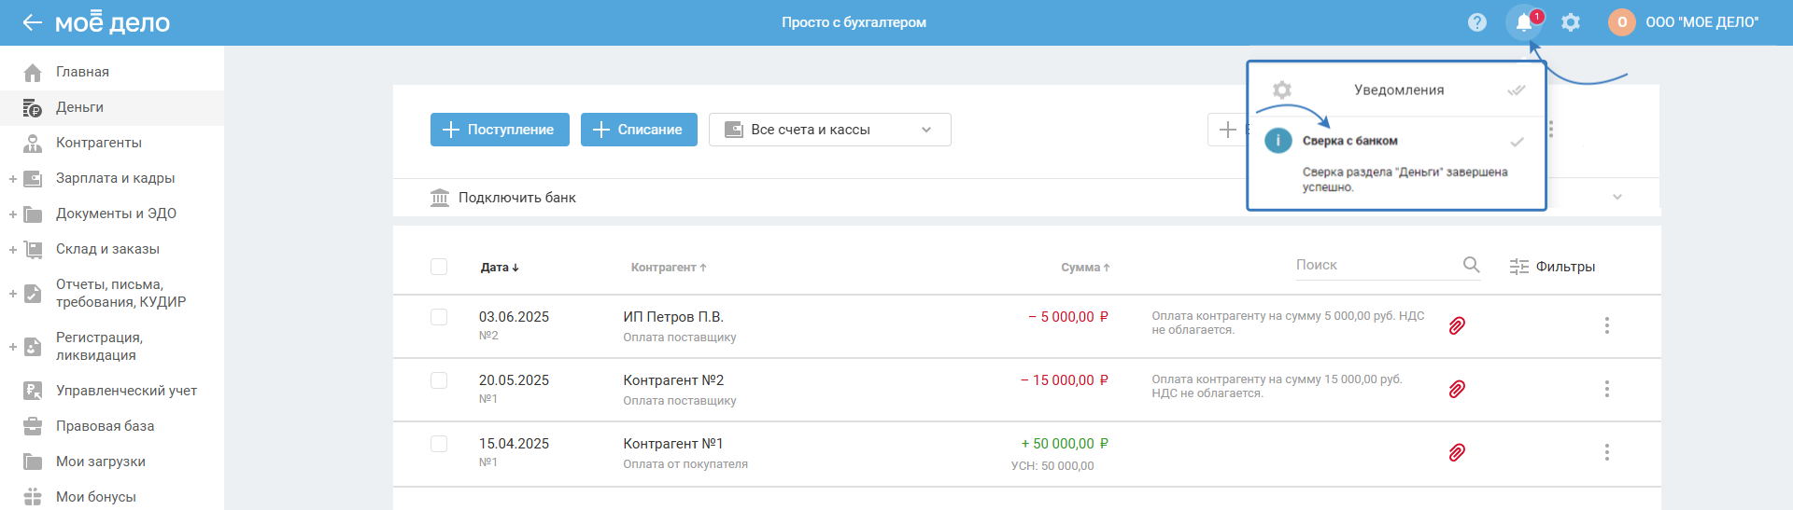Click the Поиск input field
Viewport: 1793px width, 510px height.
click(x=1373, y=265)
